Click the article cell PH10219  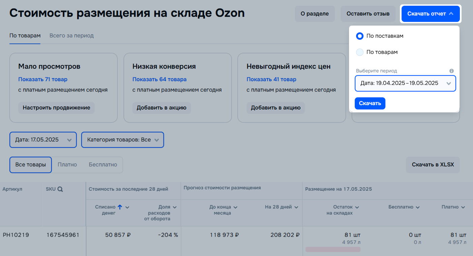[x=16, y=235]
